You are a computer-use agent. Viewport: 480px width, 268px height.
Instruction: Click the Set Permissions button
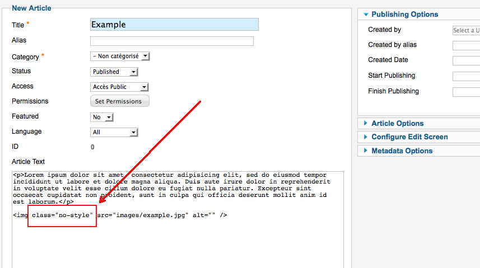(x=119, y=101)
